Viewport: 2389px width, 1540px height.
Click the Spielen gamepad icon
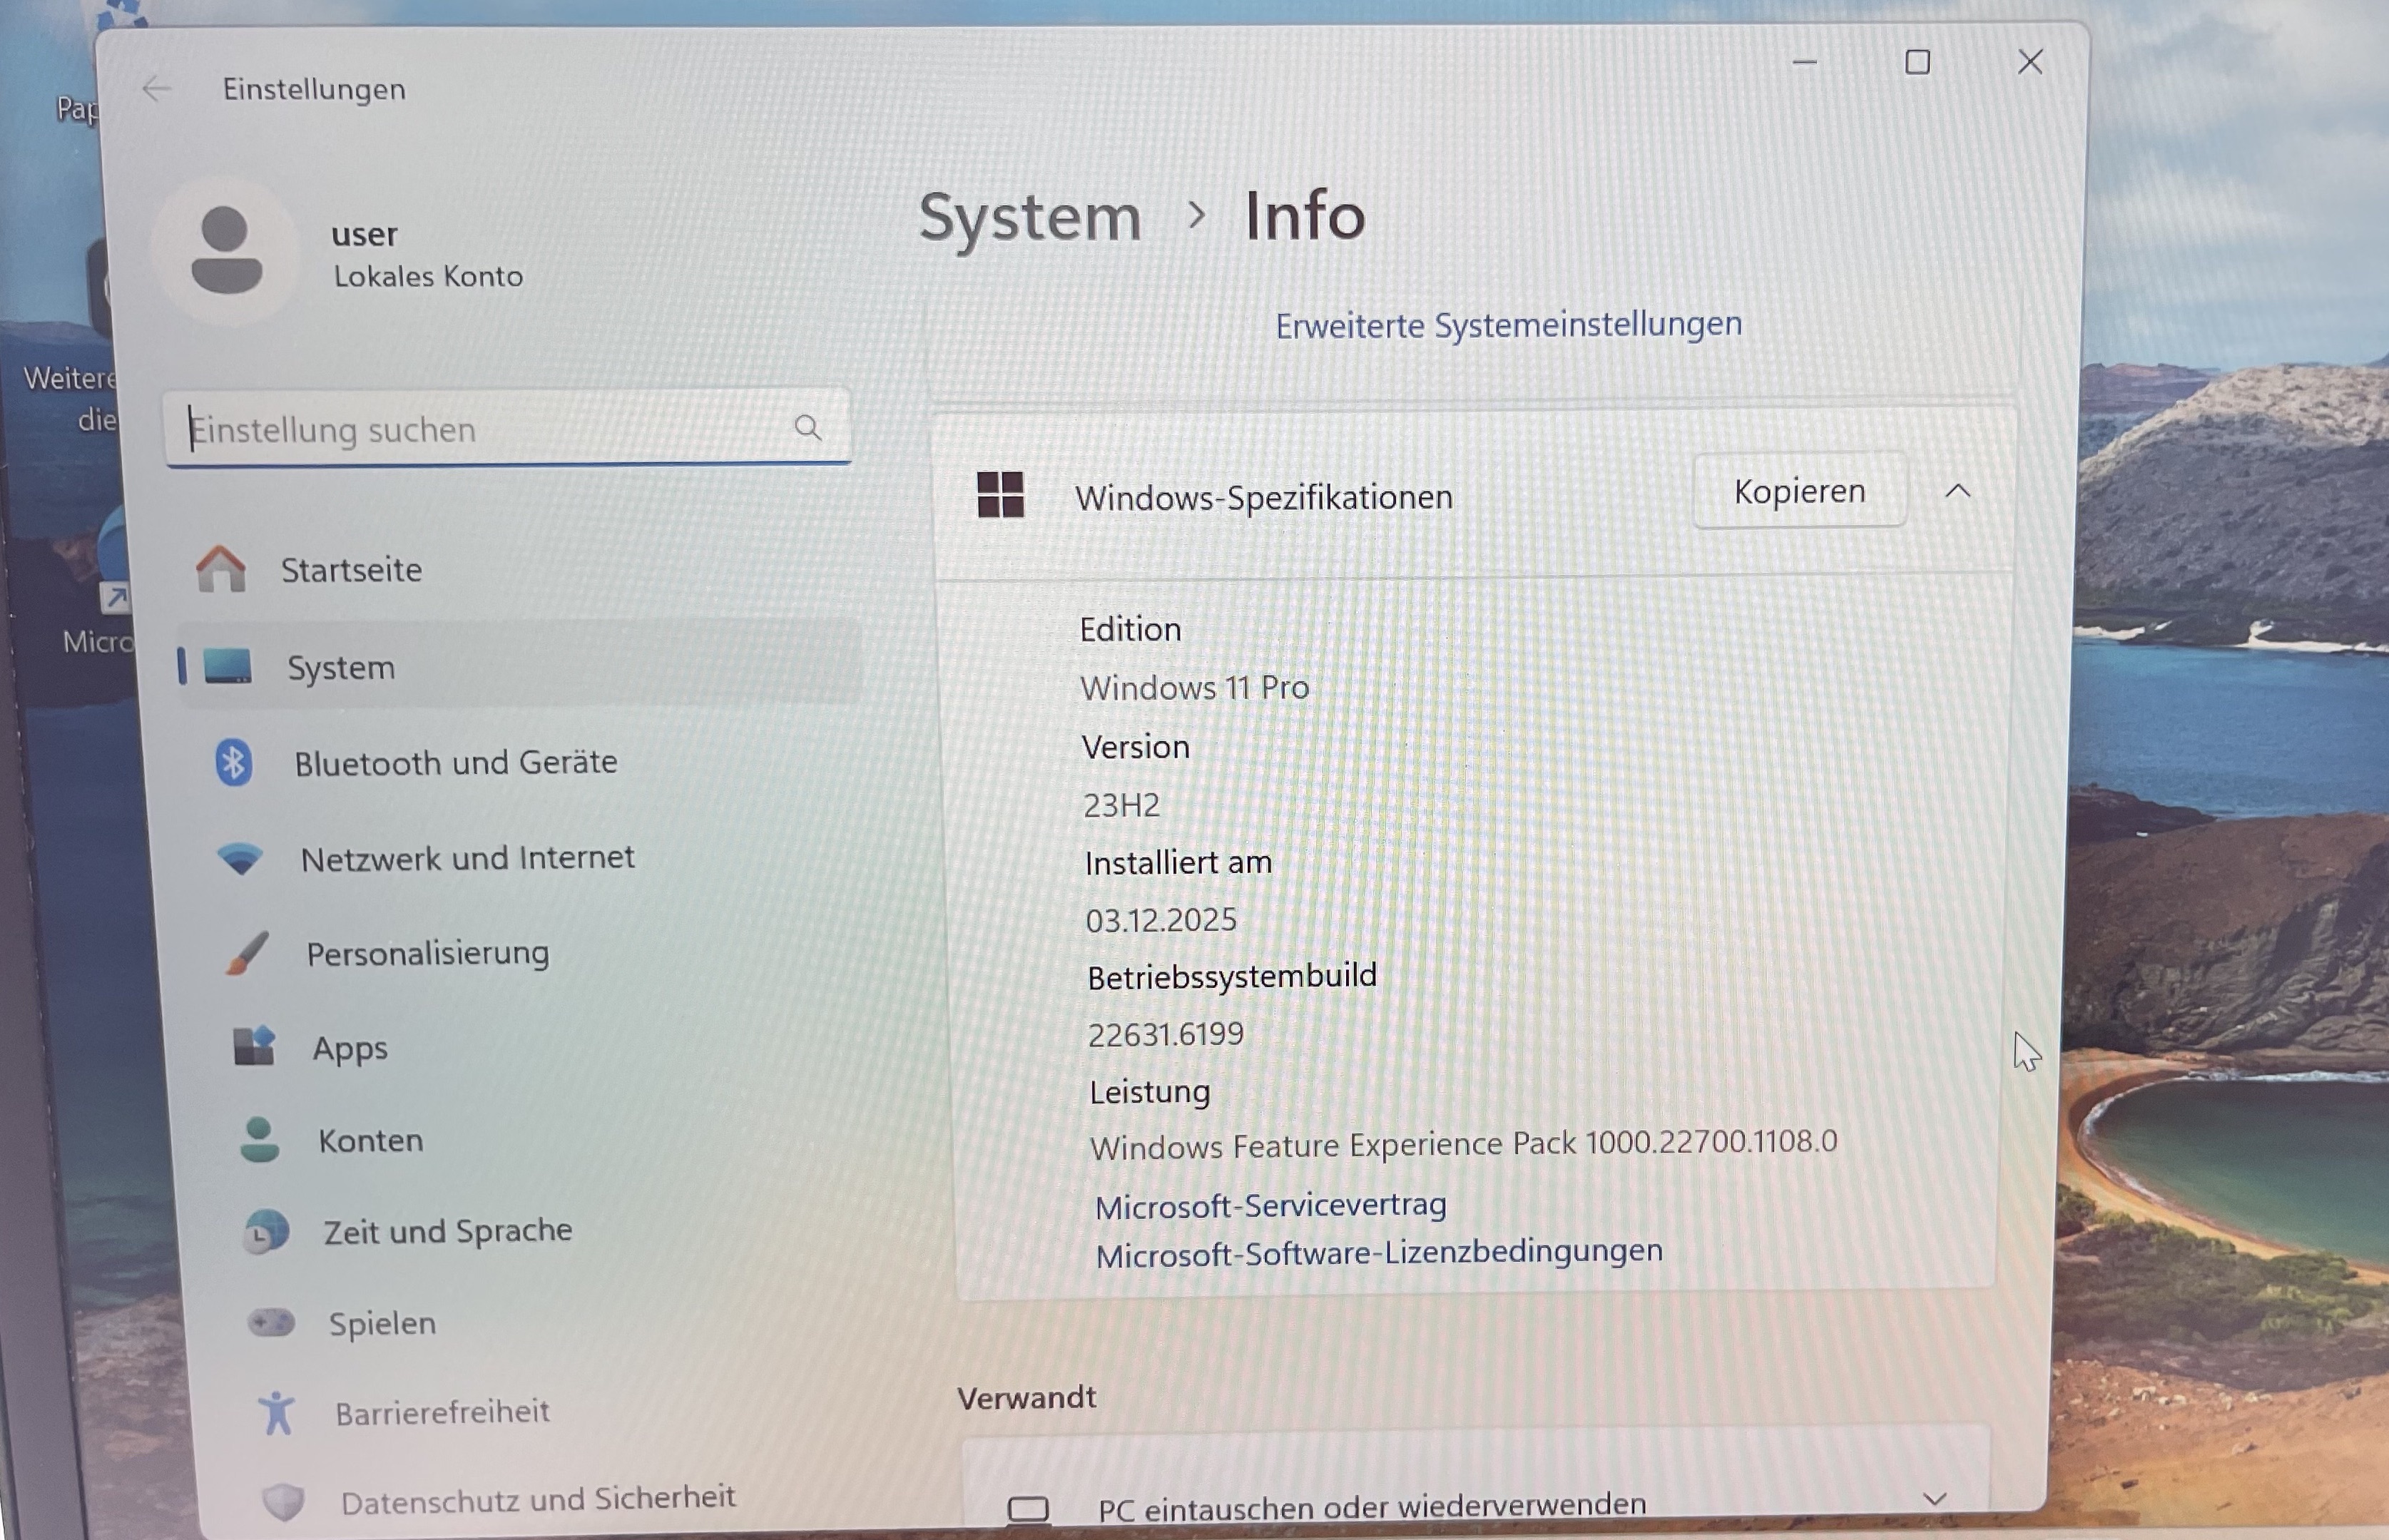(x=272, y=1323)
